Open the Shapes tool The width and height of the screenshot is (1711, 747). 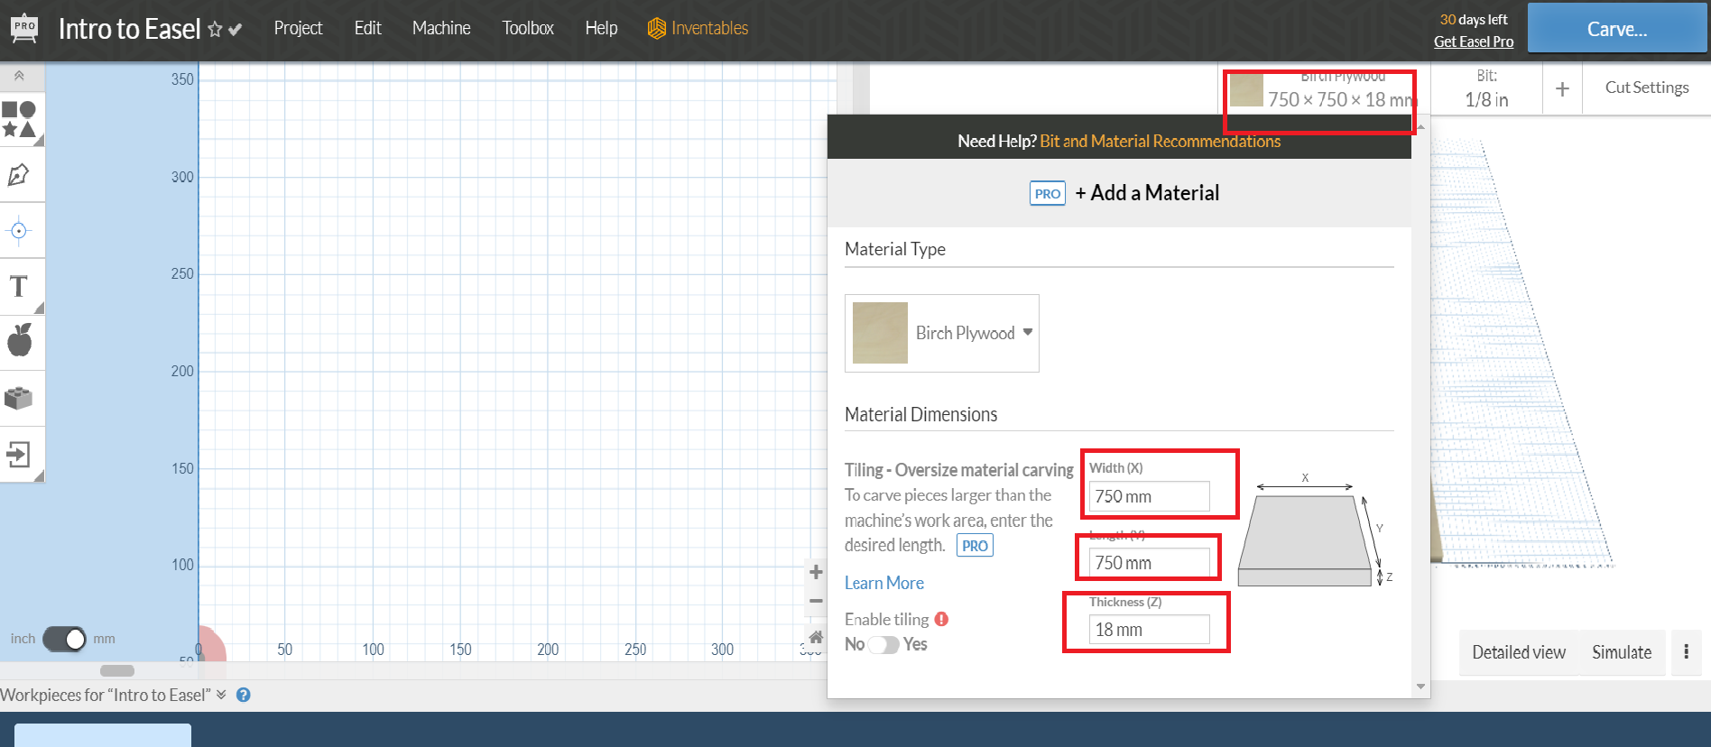click(x=20, y=120)
